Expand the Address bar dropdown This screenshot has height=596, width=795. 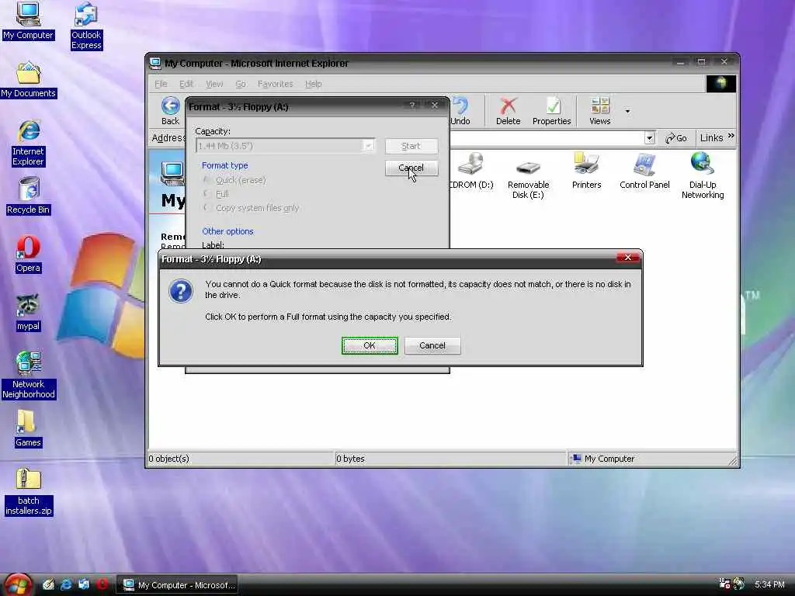(x=650, y=138)
